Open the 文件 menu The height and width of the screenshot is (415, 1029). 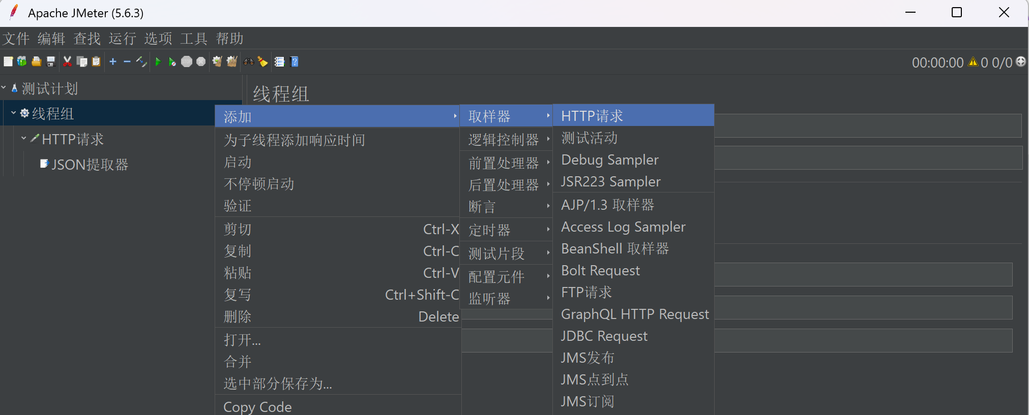click(16, 39)
